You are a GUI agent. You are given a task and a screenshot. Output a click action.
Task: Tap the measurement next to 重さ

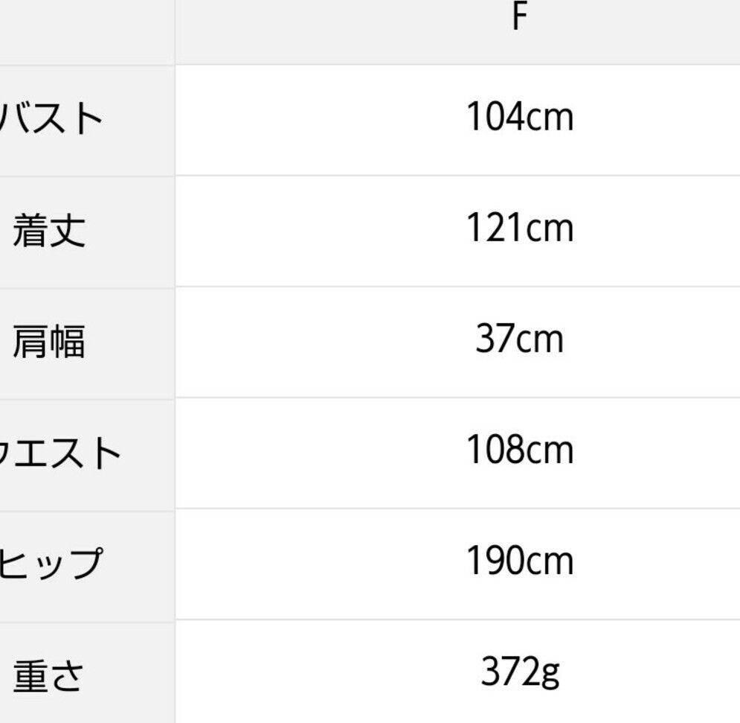[x=519, y=673]
